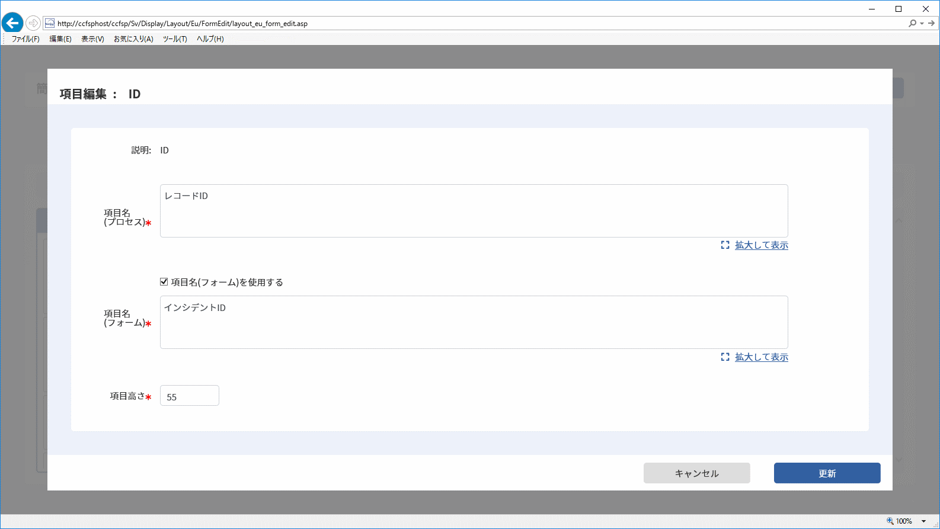This screenshot has width=940, height=529.
Task: Open the 編集(E) menu
Action: click(60, 39)
